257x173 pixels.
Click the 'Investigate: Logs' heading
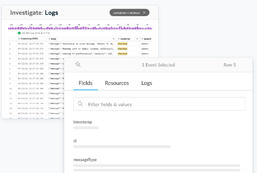[34, 13]
